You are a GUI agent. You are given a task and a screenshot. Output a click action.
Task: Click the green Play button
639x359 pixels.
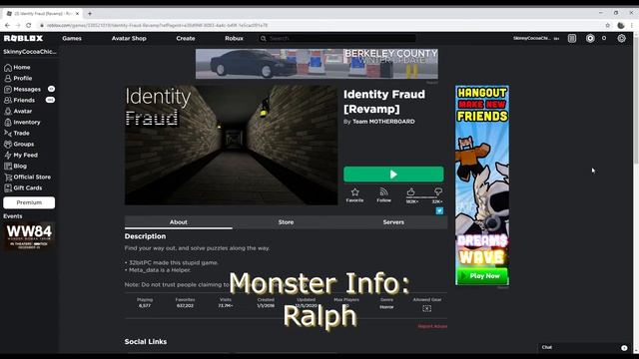coord(393,175)
